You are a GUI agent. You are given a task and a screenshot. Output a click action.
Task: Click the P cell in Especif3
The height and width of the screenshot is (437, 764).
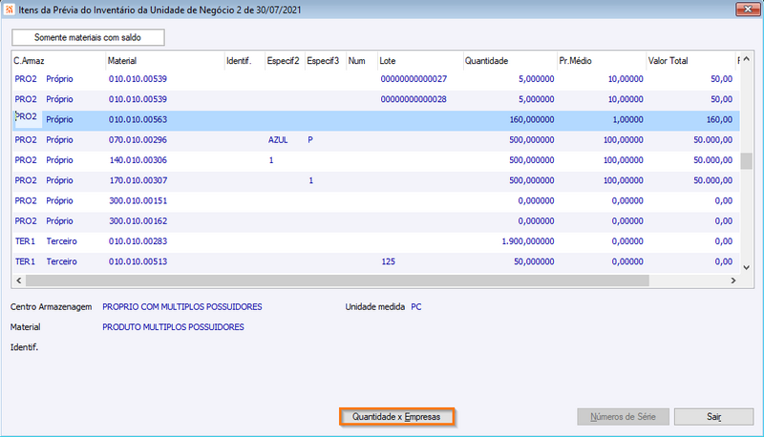[310, 140]
